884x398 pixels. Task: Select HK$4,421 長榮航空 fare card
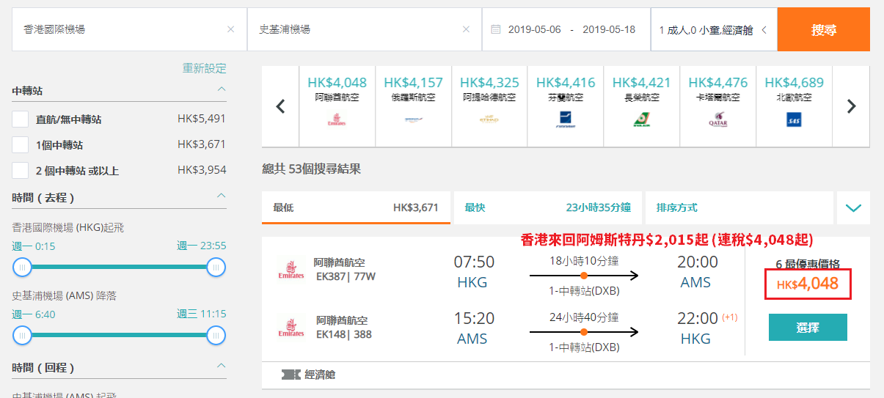tap(642, 106)
